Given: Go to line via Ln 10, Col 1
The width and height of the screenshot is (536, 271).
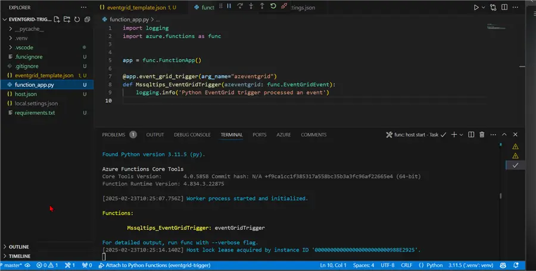Looking at the screenshot, I should coord(333,265).
